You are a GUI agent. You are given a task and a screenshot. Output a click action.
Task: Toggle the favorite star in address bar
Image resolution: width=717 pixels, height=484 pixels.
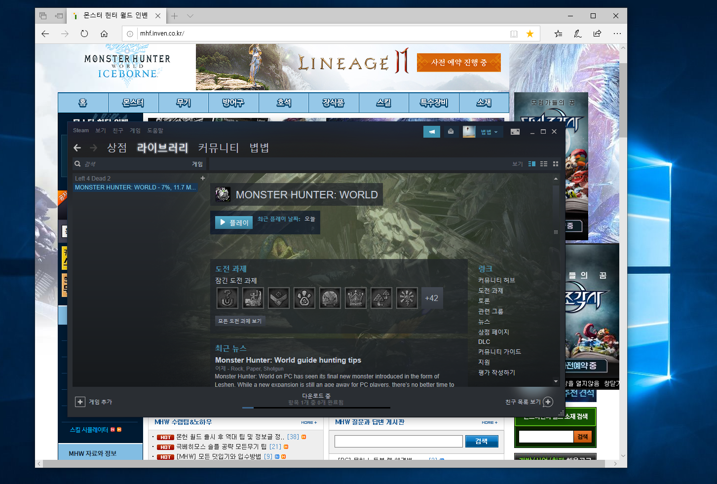[530, 34]
